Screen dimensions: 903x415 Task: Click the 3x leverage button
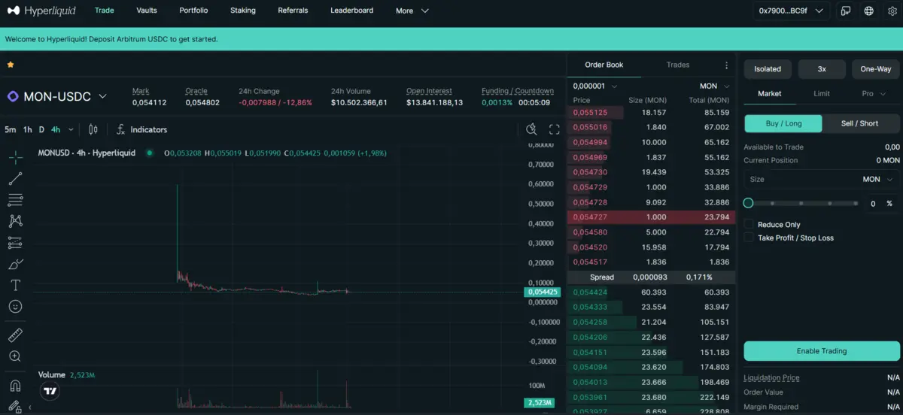tap(822, 69)
